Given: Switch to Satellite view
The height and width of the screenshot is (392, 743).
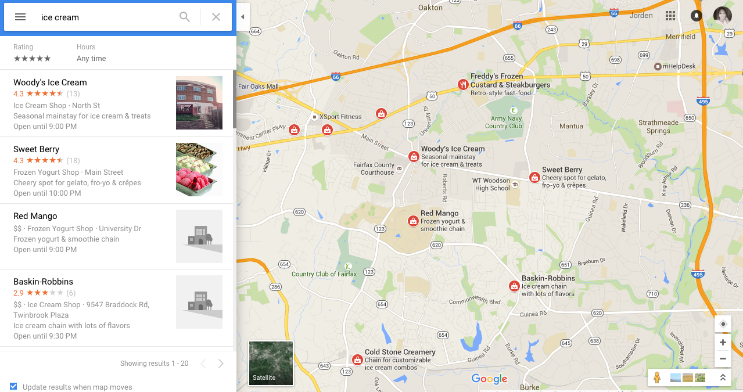Looking at the screenshot, I should click(x=271, y=364).
